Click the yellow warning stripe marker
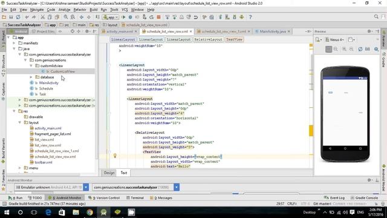 point(311,130)
